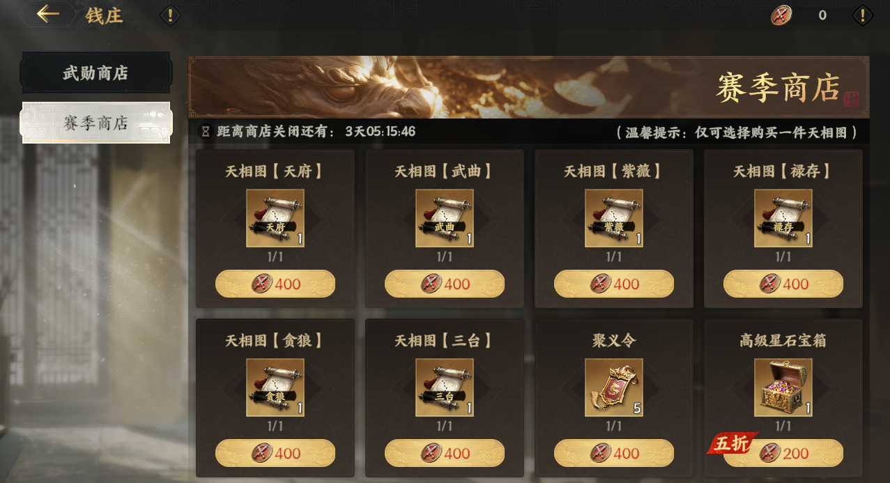Click the season coin currency icon
The width and height of the screenshot is (890, 483).
click(x=781, y=15)
